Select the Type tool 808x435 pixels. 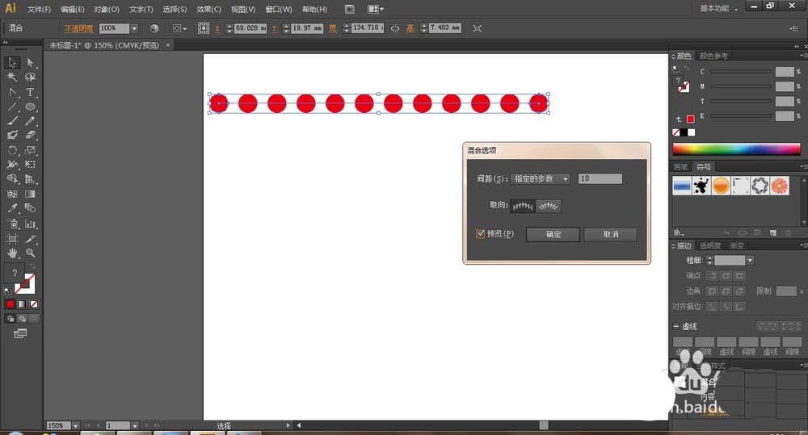coord(31,92)
